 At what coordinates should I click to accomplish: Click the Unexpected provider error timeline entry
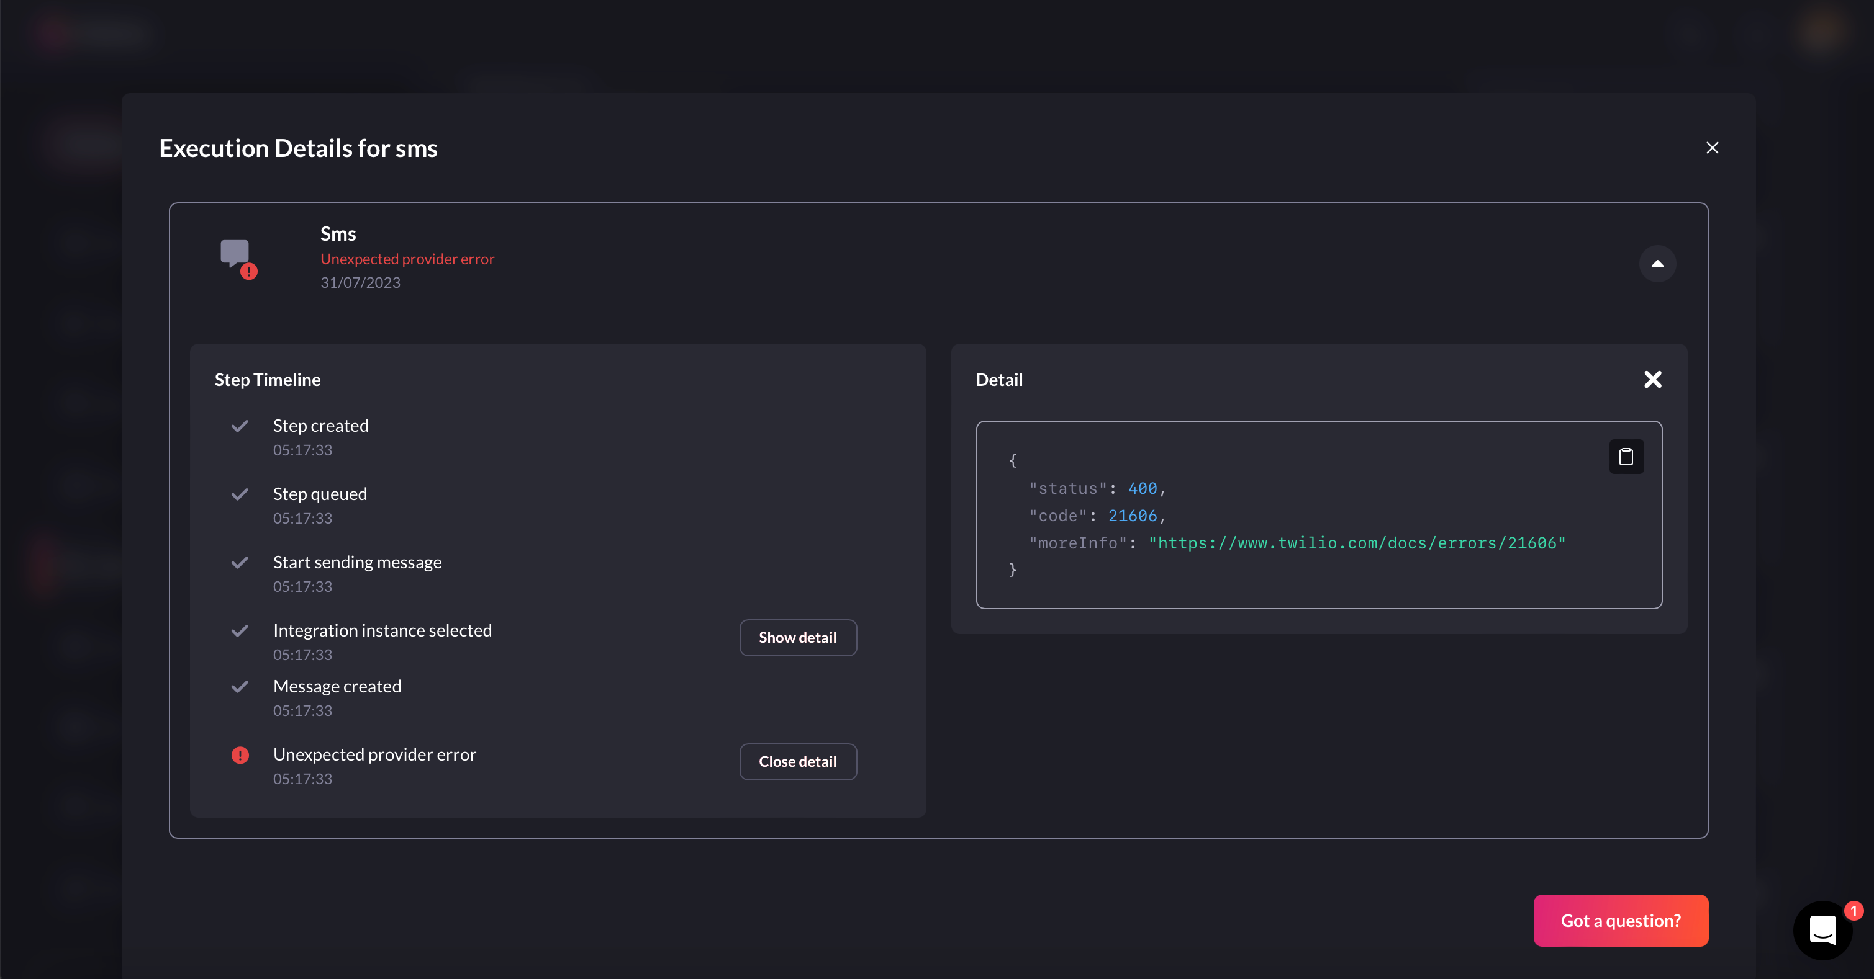(x=374, y=754)
